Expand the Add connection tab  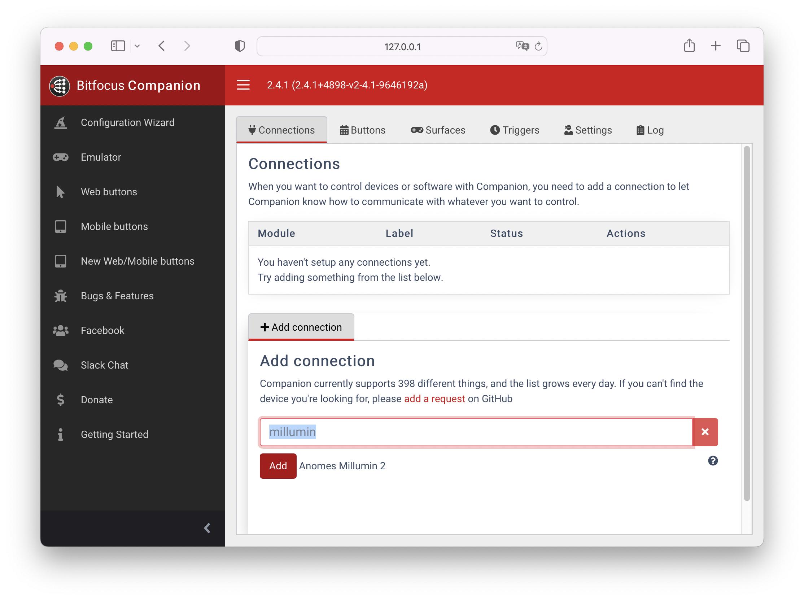click(301, 327)
